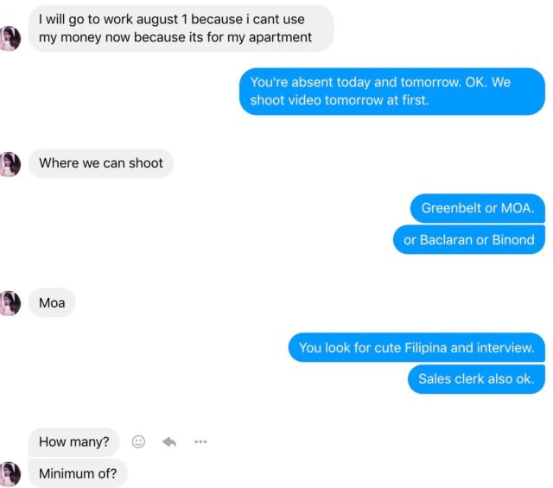Select the "You're absent today and tomorrow" bubble
This screenshot has height=488, width=553.
click(x=392, y=91)
